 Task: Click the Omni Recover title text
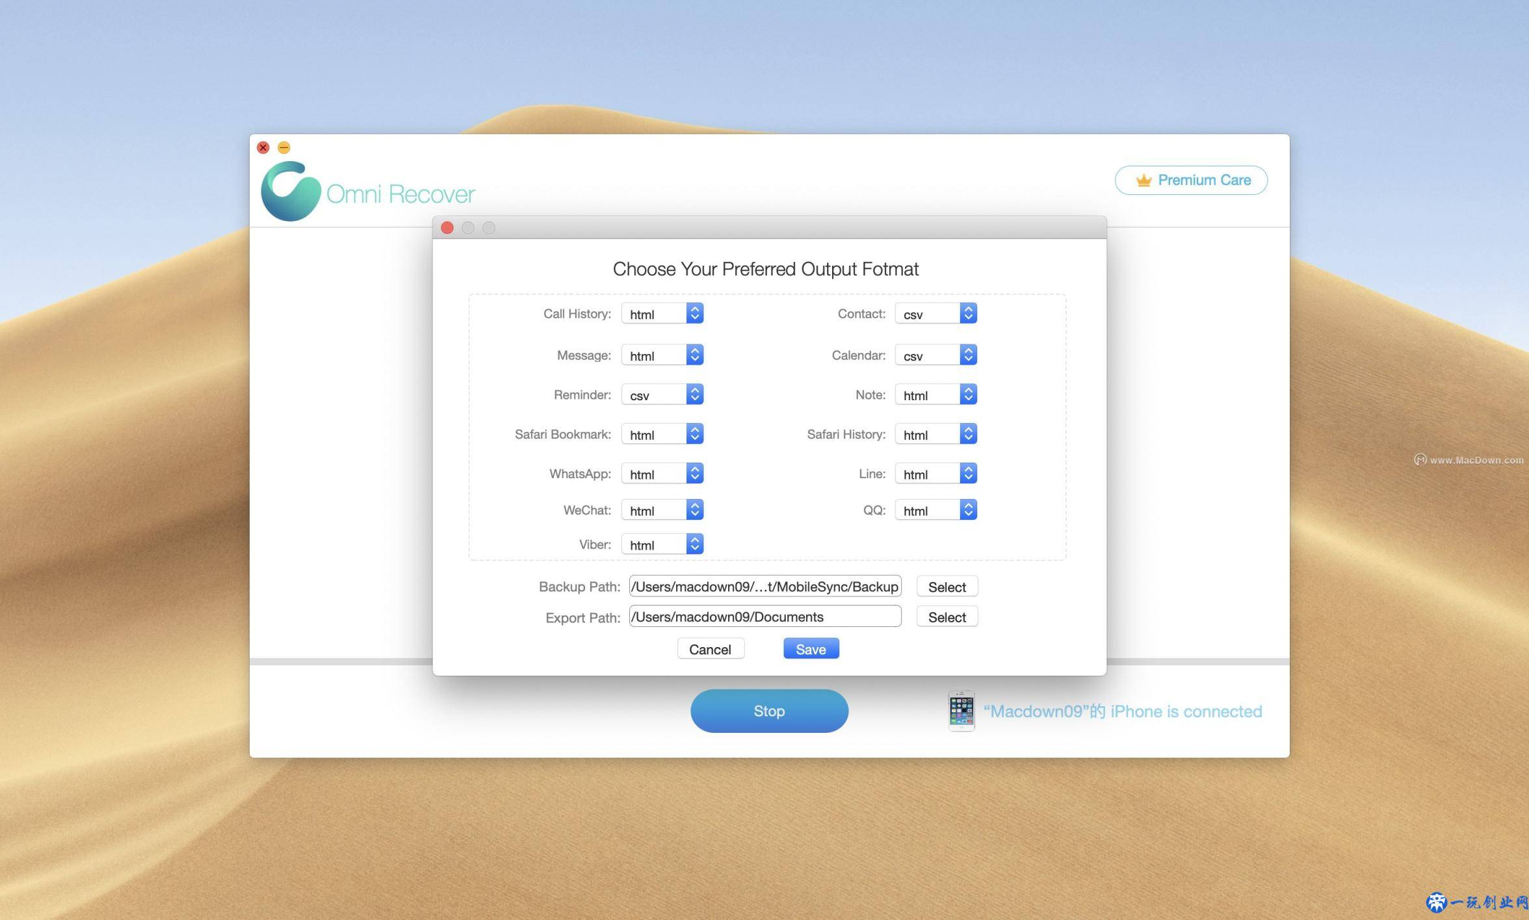[x=400, y=194]
